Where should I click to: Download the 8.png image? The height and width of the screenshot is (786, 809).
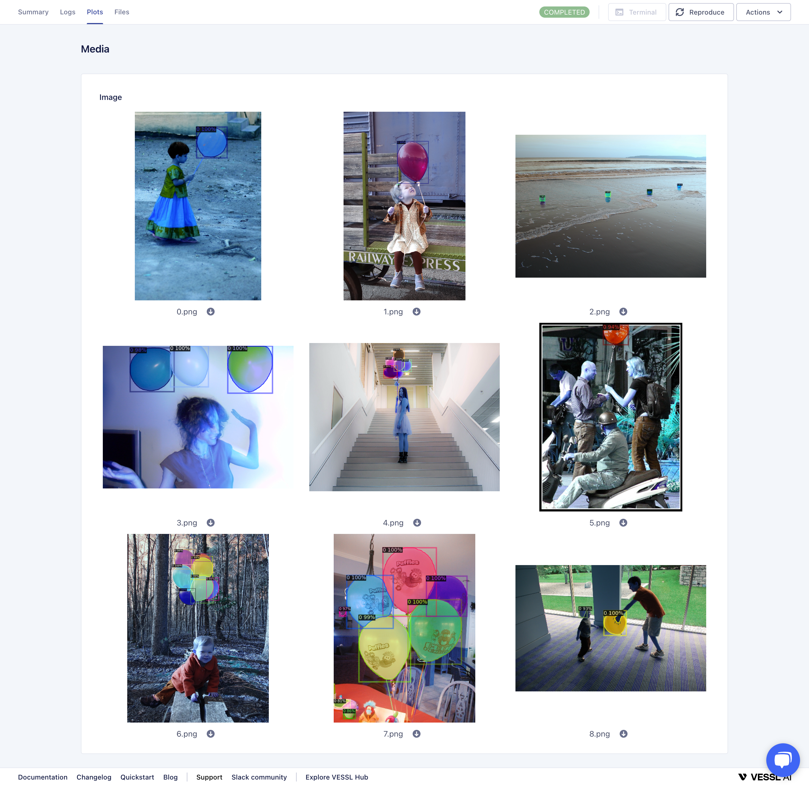[x=623, y=734]
